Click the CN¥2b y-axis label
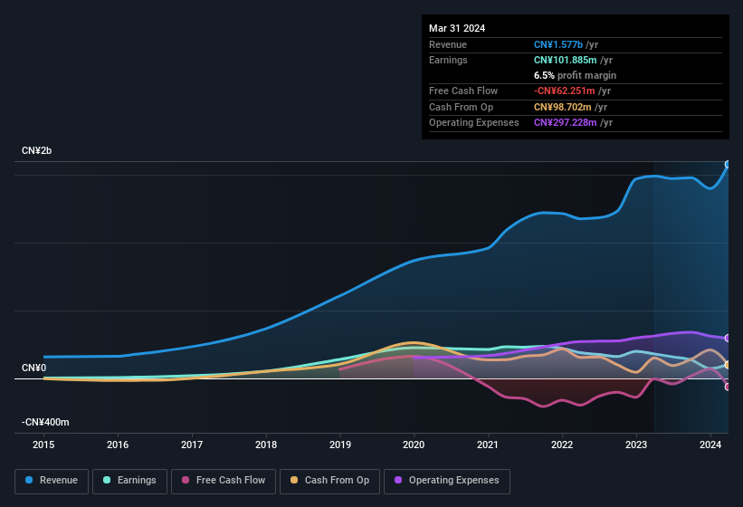The width and height of the screenshot is (743, 507). pos(36,150)
